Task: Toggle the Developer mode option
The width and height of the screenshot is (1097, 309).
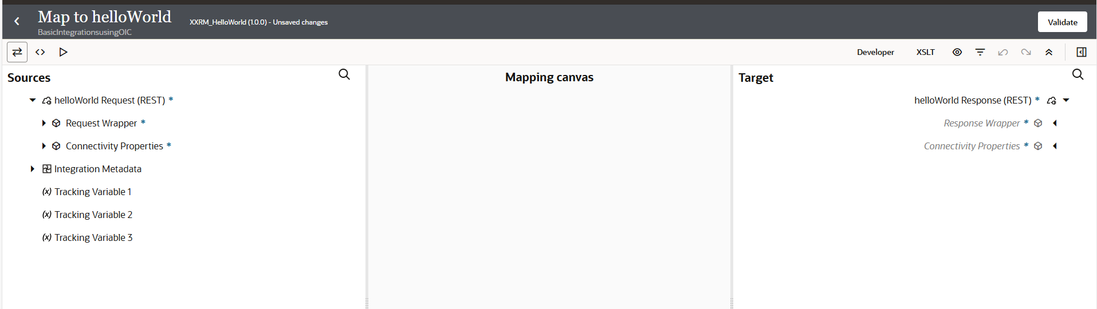Action: pyautogui.click(x=875, y=52)
